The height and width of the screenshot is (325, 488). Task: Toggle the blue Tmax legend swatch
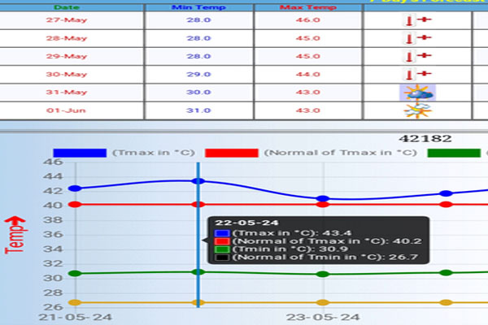click(x=80, y=153)
